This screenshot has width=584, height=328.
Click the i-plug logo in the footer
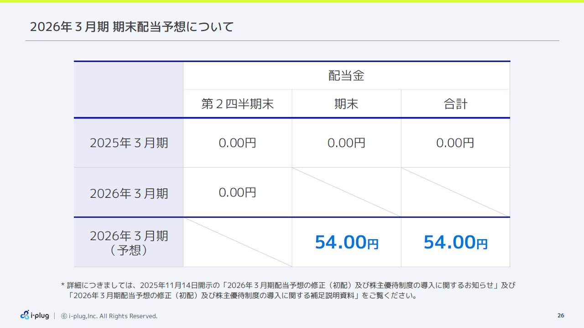click(x=35, y=315)
